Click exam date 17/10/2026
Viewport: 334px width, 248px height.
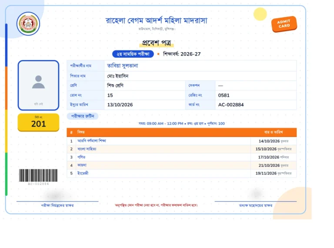[269, 157]
